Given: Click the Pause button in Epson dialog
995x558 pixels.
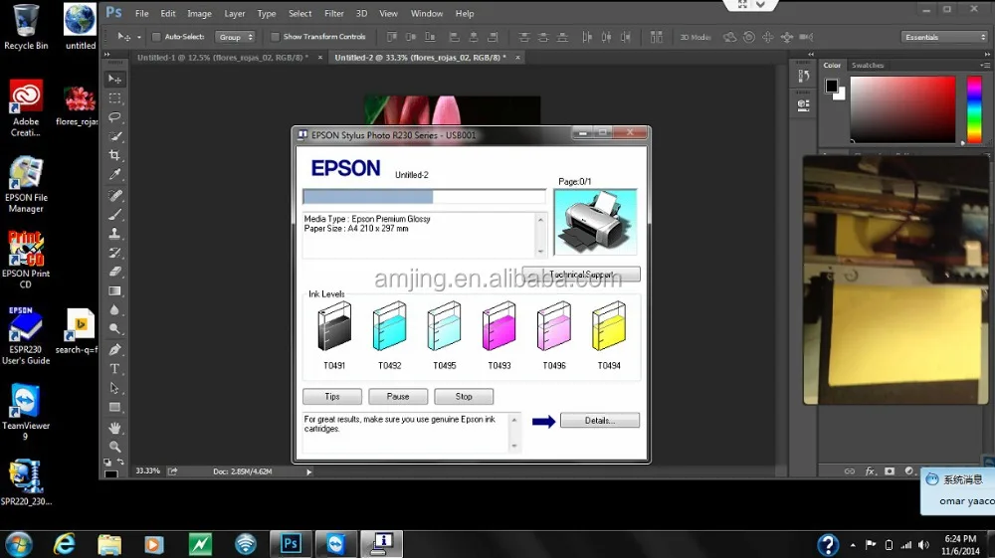Looking at the screenshot, I should pyautogui.click(x=398, y=396).
